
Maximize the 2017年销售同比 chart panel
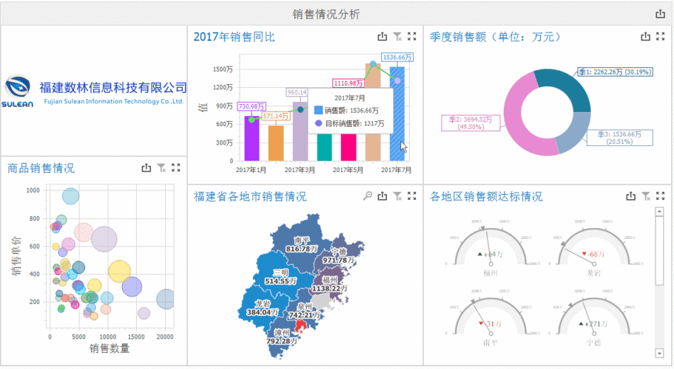pos(412,36)
